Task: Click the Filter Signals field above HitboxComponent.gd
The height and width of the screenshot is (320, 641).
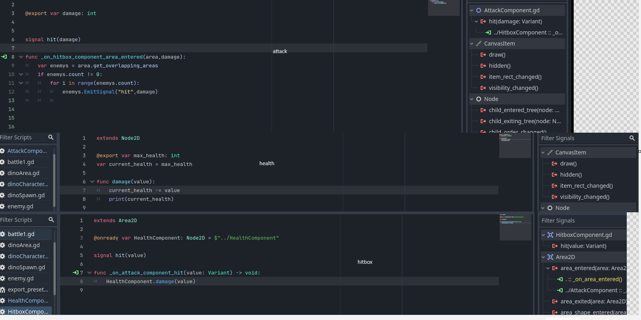Action: point(583,221)
